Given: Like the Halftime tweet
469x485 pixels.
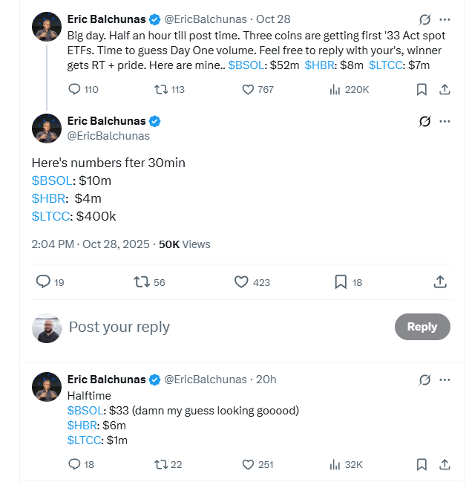Looking at the screenshot, I should [249, 464].
